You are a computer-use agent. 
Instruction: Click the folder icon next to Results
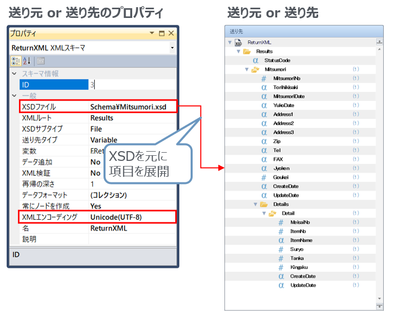(x=246, y=51)
